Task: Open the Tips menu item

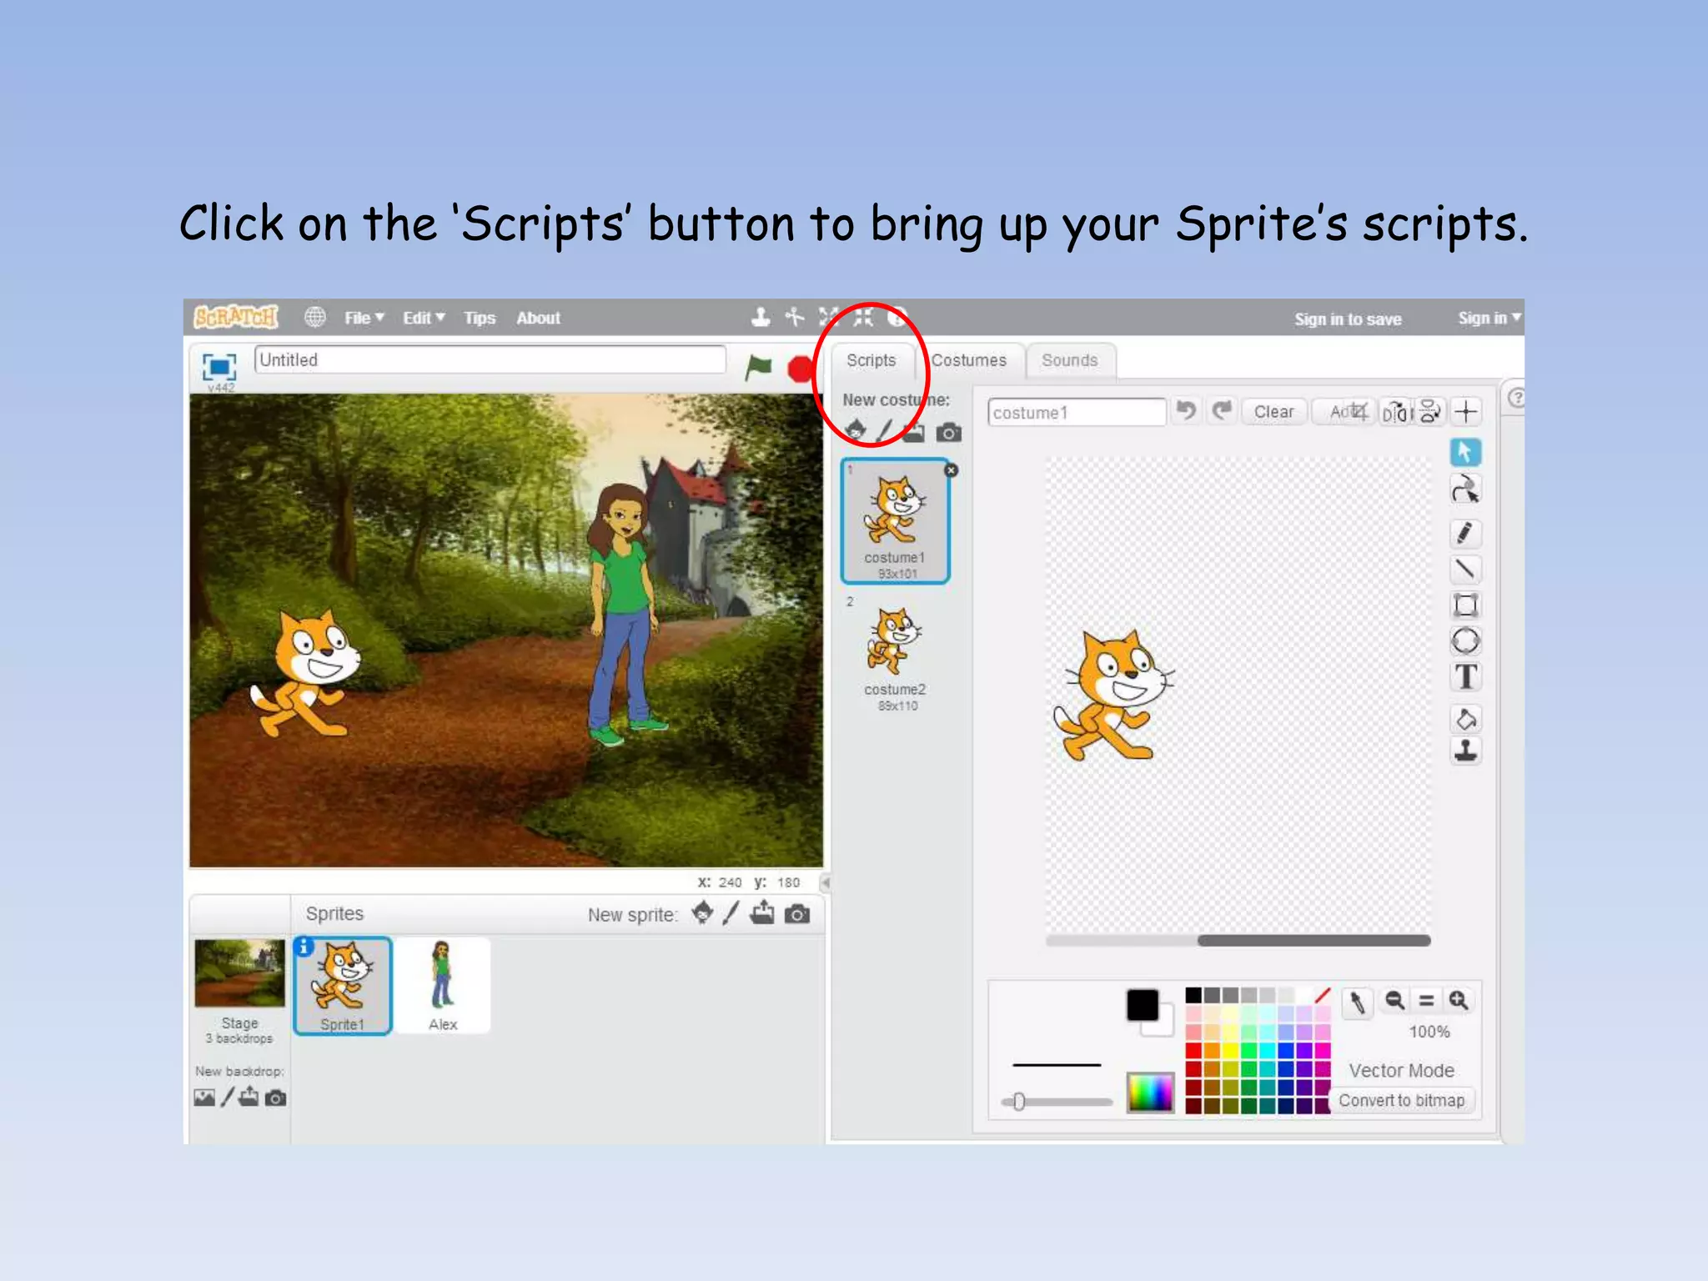Action: pyautogui.click(x=480, y=318)
